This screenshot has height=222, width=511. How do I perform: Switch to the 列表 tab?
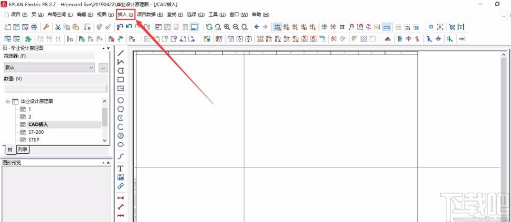(x=23, y=150)
